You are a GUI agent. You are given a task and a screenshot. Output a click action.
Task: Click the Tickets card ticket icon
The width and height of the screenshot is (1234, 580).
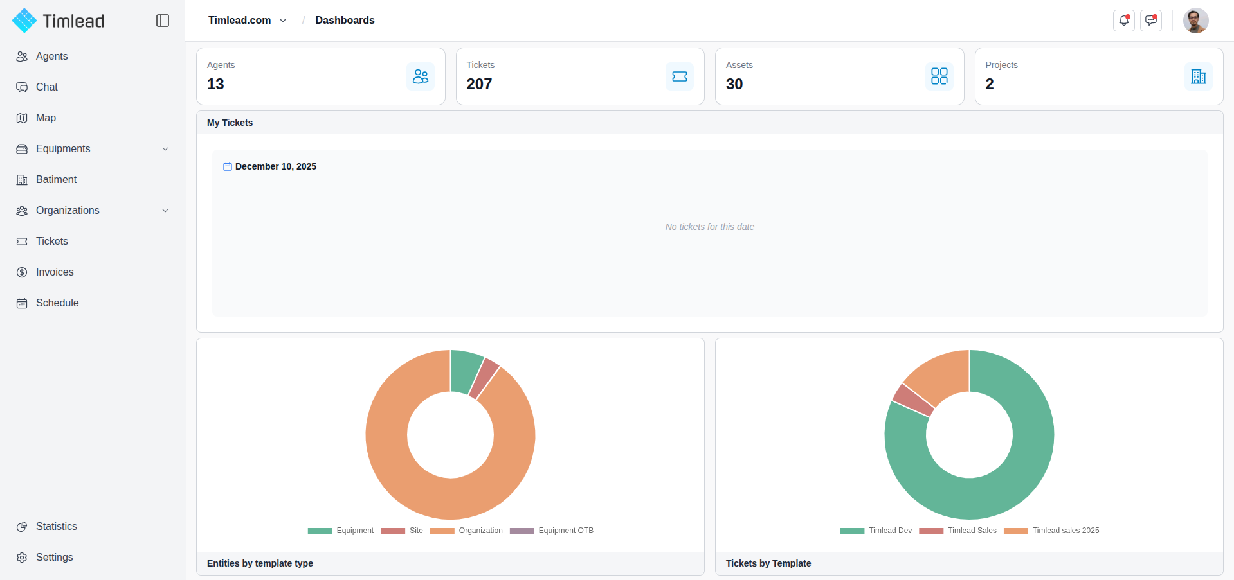click(679, 76)
